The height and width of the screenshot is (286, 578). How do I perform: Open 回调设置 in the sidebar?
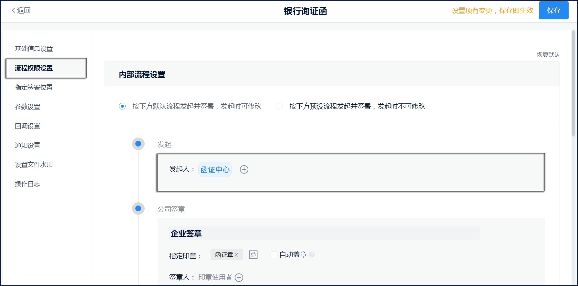coord(28,126)
